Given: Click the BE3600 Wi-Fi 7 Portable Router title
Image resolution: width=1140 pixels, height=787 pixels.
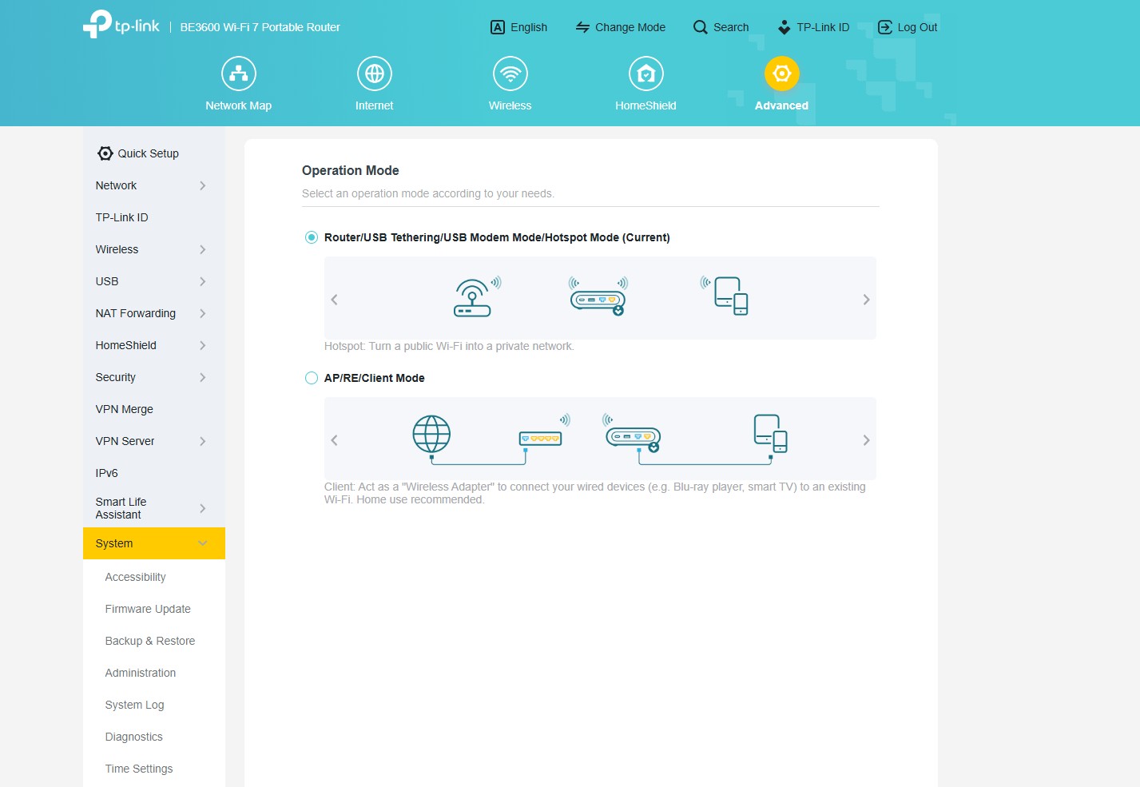Looking at the screenshot, I should tap(260, 27).
